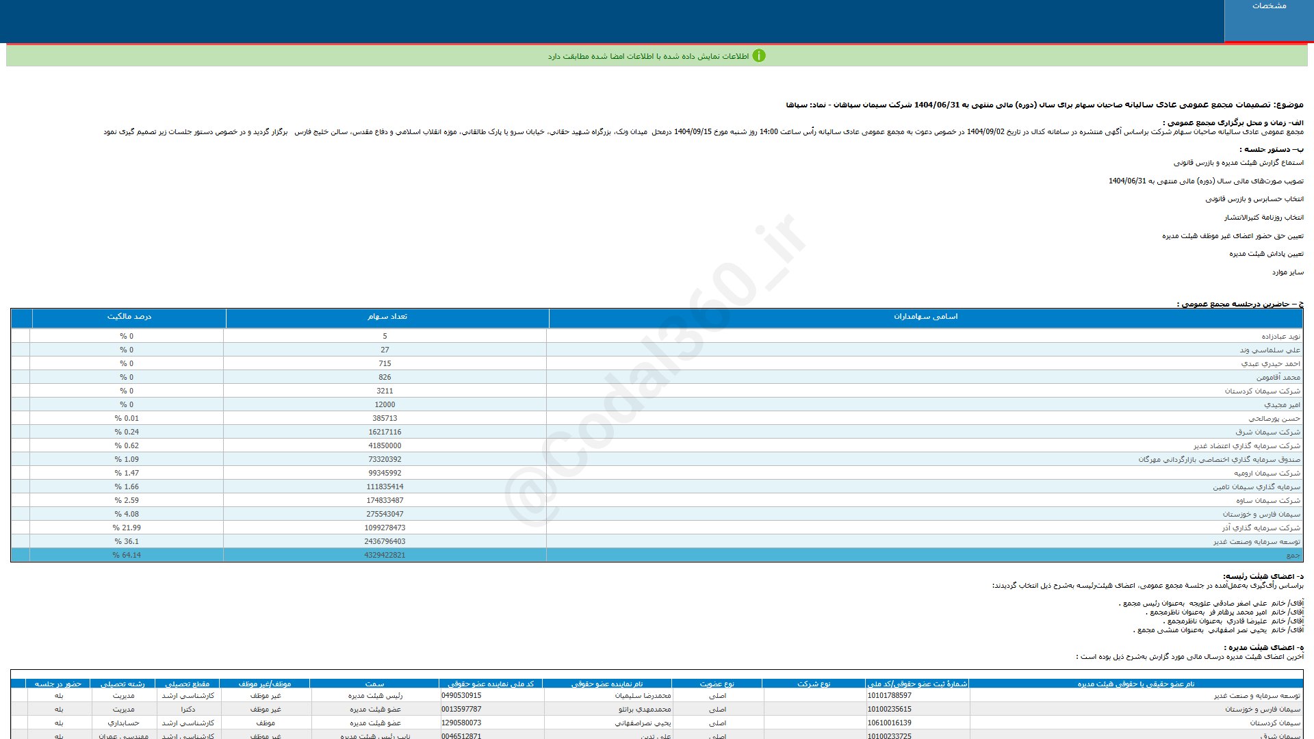This screenshot has width=1314, height=739.
Task: Select the شرکت سیمان ساوه shareholder row
Action: 1267,500
